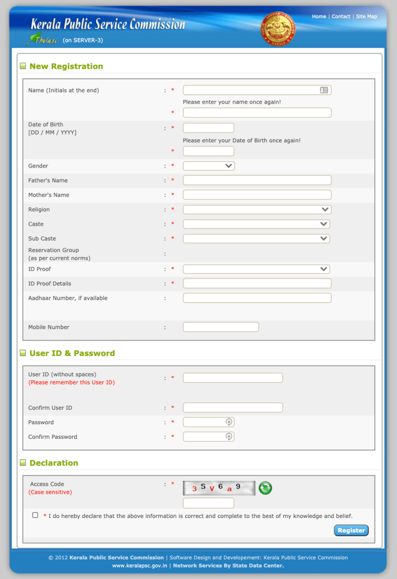Open Site Map from top navigation

[367, 17]
